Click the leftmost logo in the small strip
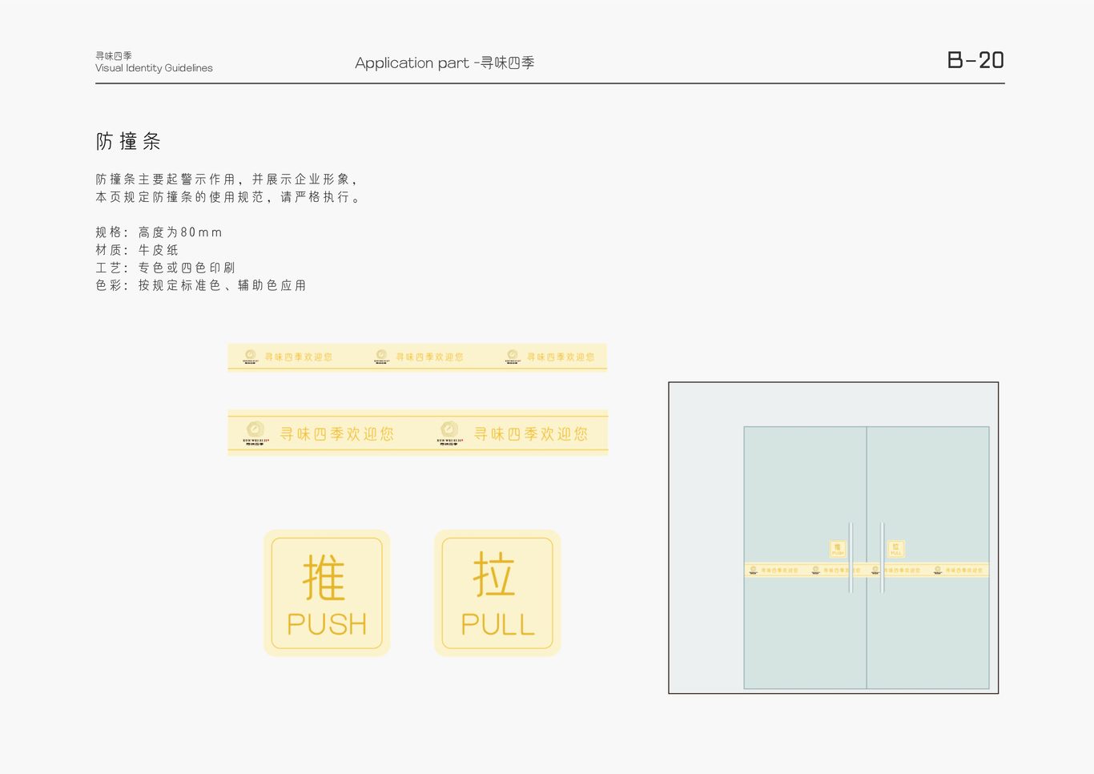The width and height of the screenshot is (1094, 774). [251, 357]
